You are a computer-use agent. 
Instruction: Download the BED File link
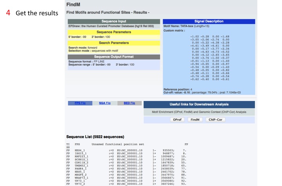pyautogui.click(x=129, y=103)
